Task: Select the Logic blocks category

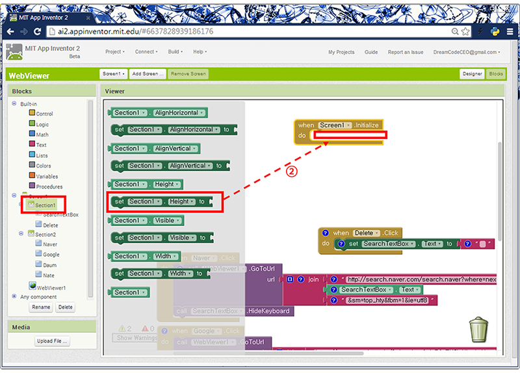Action: pos(39,124)
